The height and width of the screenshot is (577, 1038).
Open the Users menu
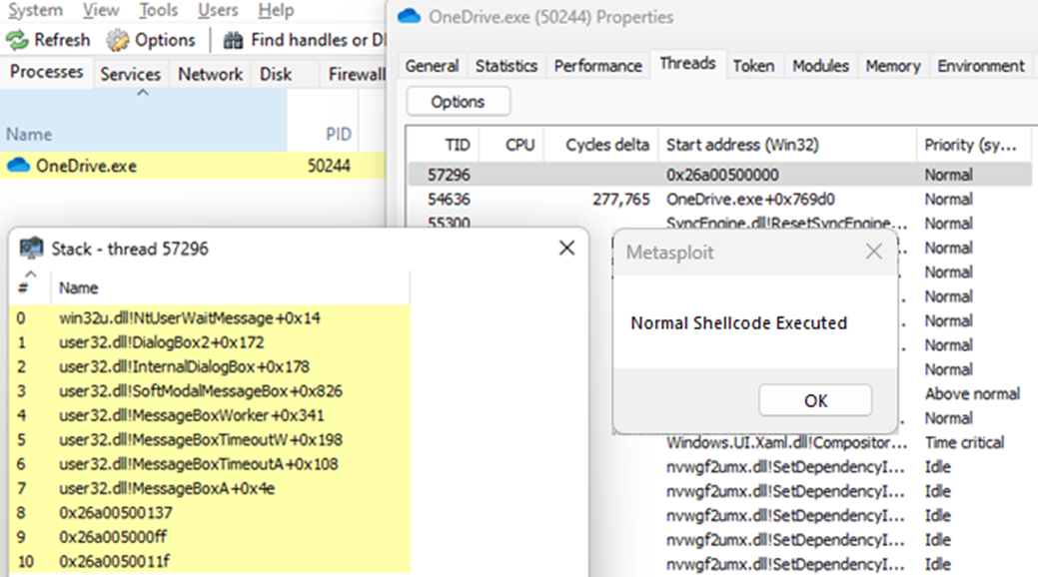click(x=218, y=11)
